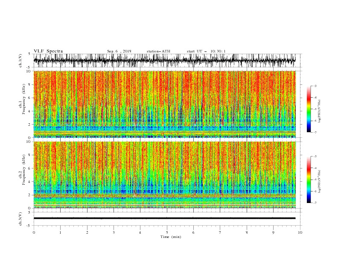Click the 'ch.1(V)' waveform axis label
The height and width of the screenshot is (261, 338).
coord(20,61)
